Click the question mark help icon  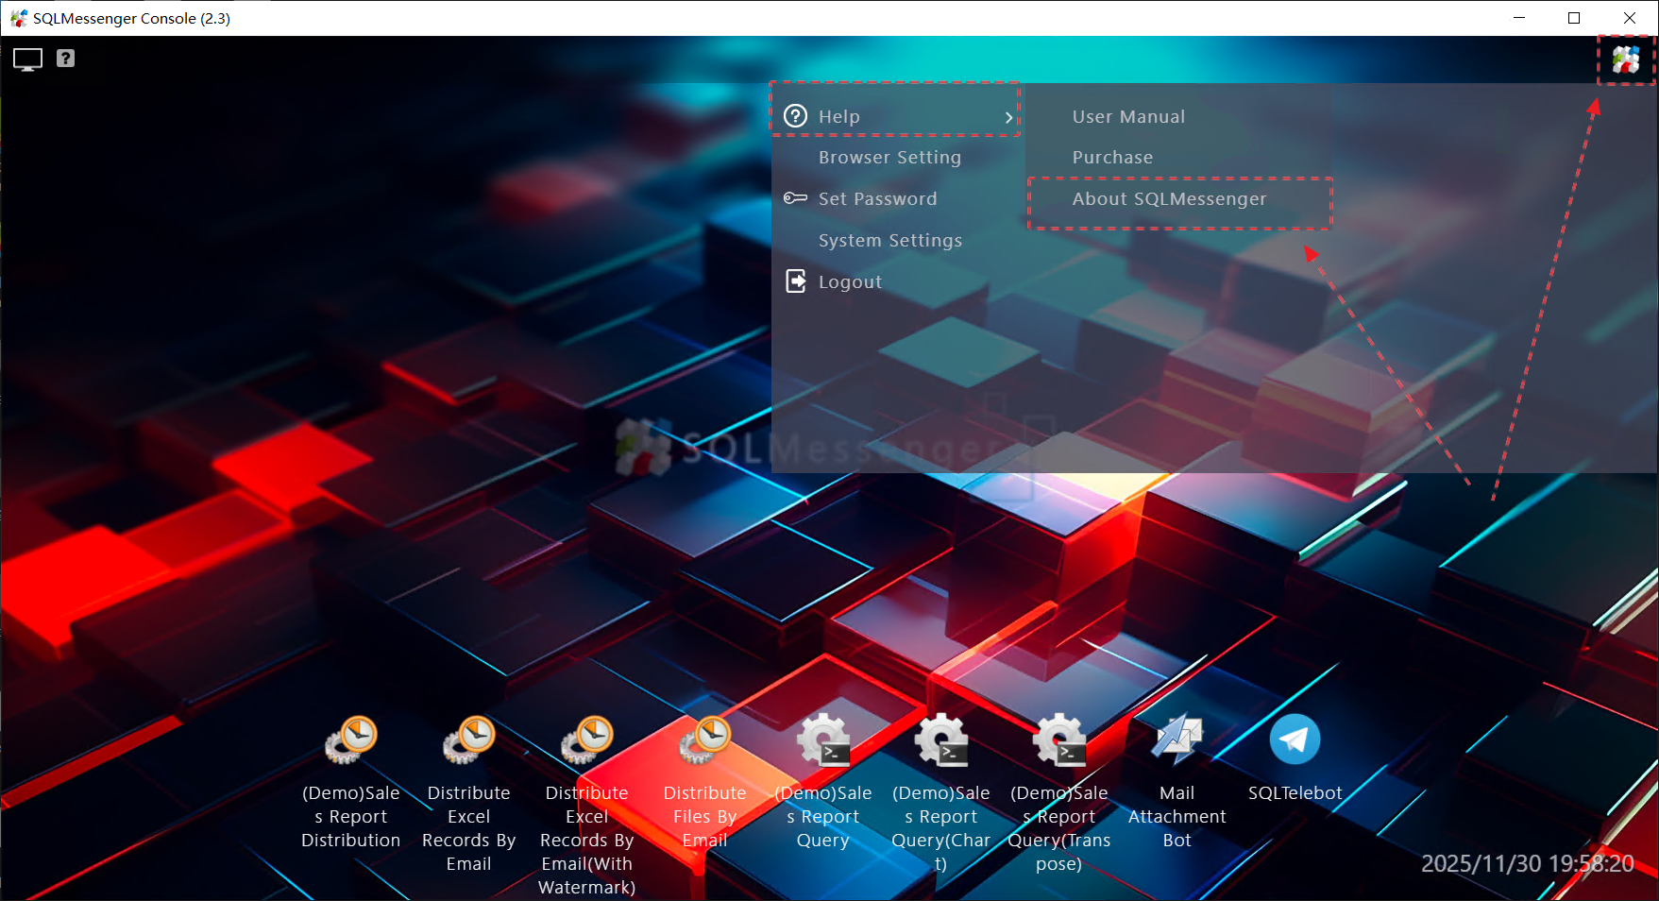tap(65, 59)
